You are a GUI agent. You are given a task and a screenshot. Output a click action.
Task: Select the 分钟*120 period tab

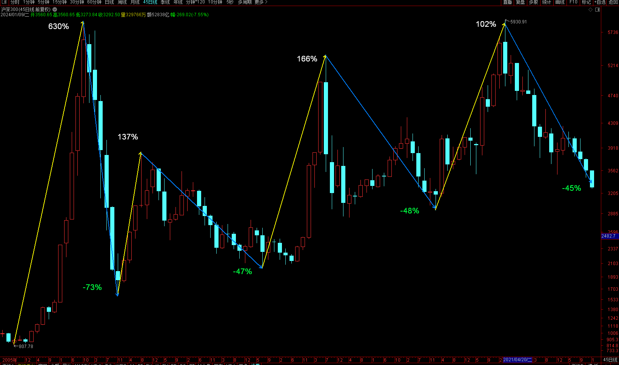point(196,2)
